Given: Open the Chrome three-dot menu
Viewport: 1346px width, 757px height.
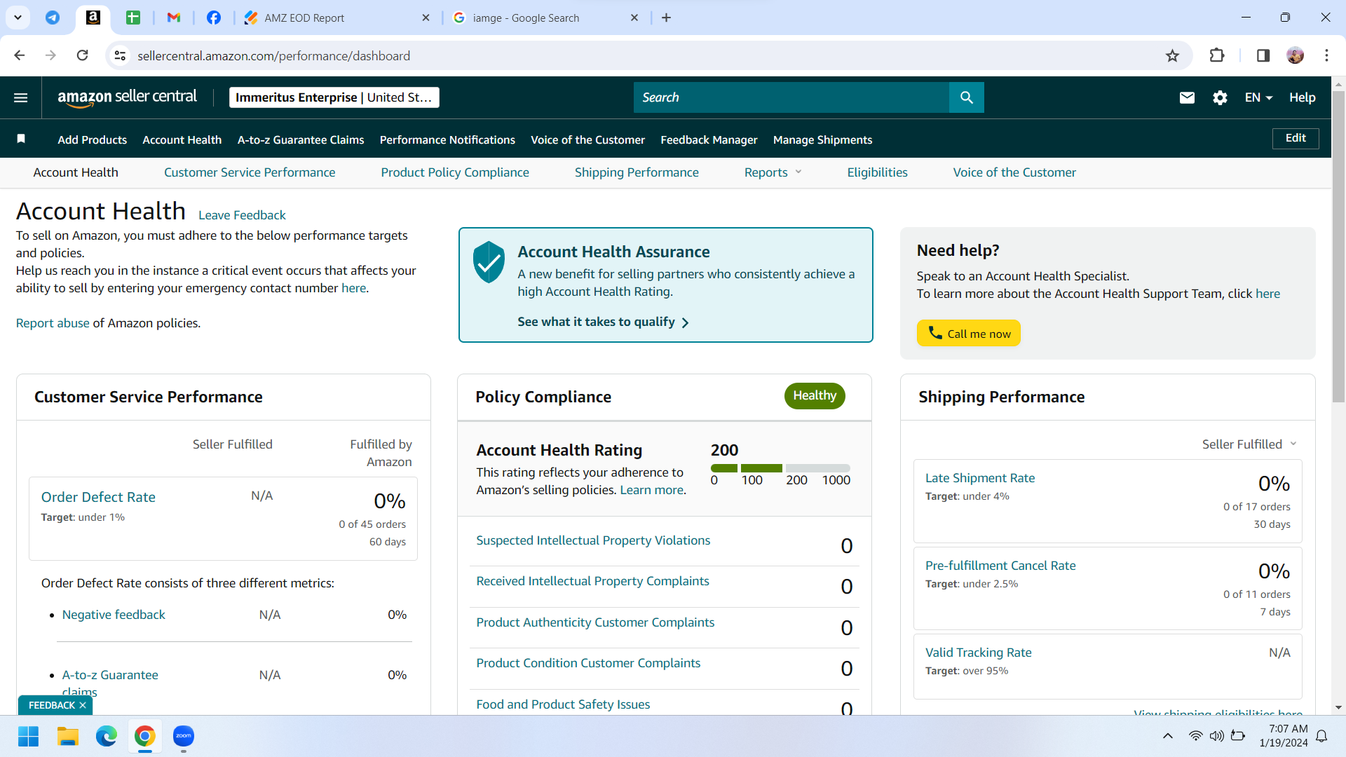Looking at the screenshot, I should click(1326, 55).
